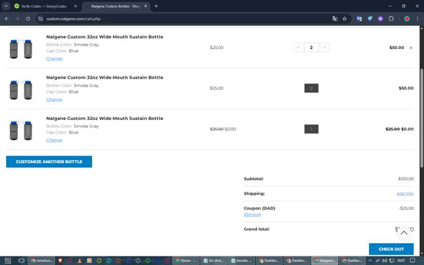Remove first bottle with X icon
Viewport: 424px width, 265px height.
click(411, 48)
